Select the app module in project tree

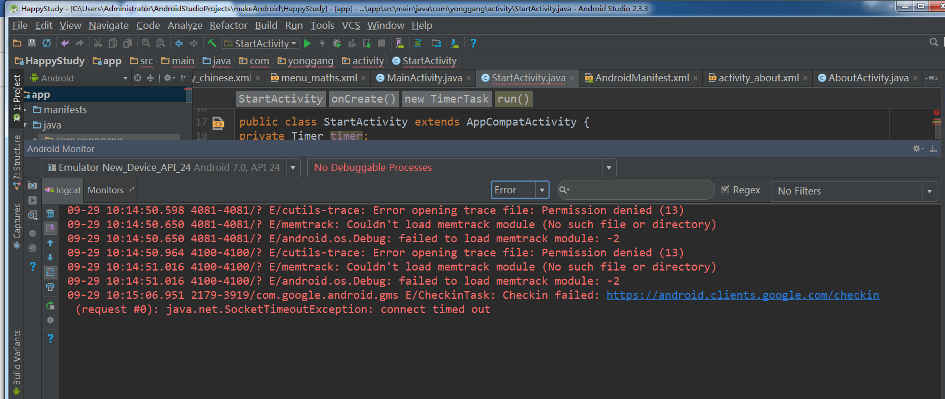coord(41,94)
